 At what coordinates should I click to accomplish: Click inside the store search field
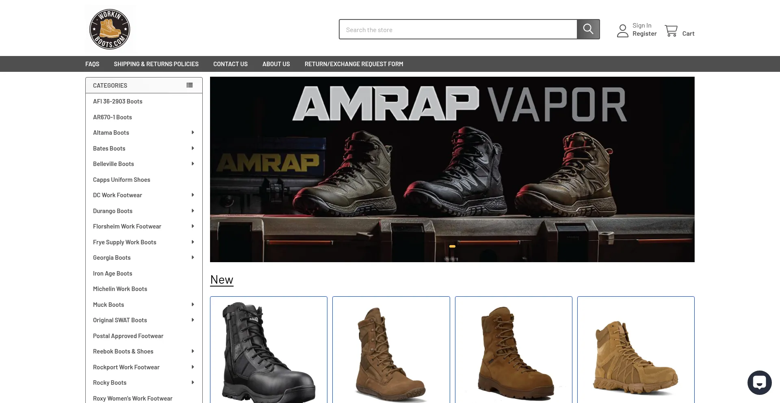[x=447, y=29]
